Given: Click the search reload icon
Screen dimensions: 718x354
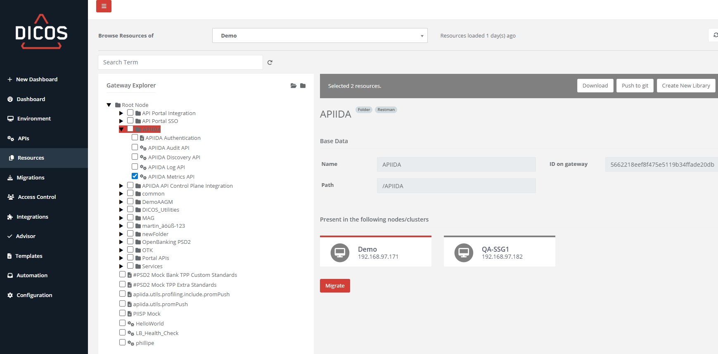Looking at the screenshot, I should coord(270,62).
